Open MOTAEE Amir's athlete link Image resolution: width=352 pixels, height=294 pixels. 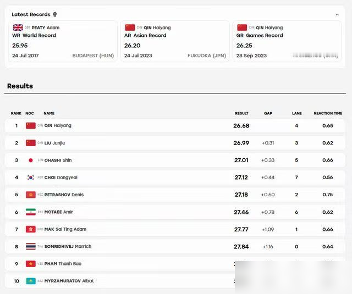click(59, 212)
